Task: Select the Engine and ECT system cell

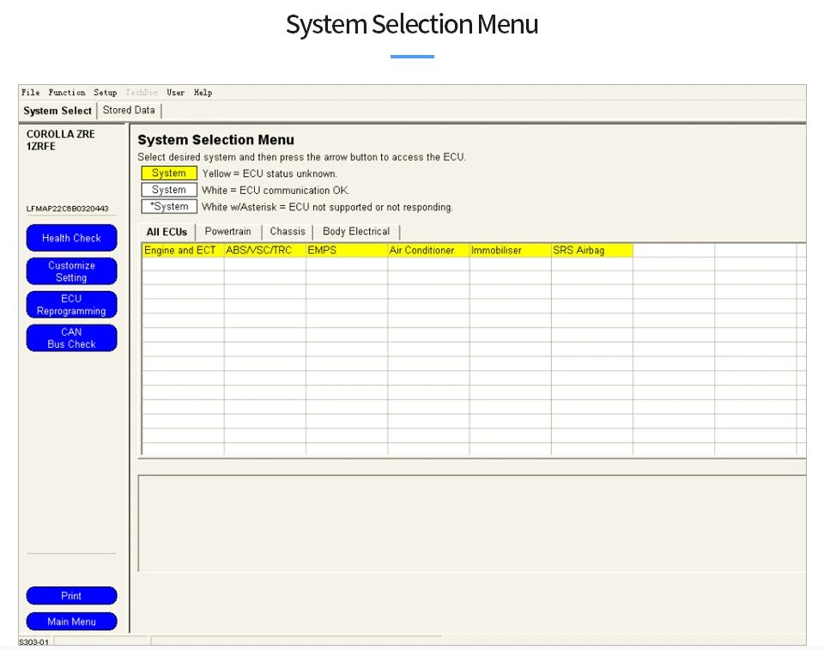Action: [x=183, y=251]
